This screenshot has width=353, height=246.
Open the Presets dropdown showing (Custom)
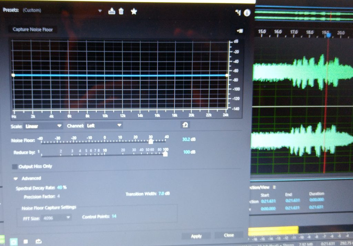click(62, 10)
